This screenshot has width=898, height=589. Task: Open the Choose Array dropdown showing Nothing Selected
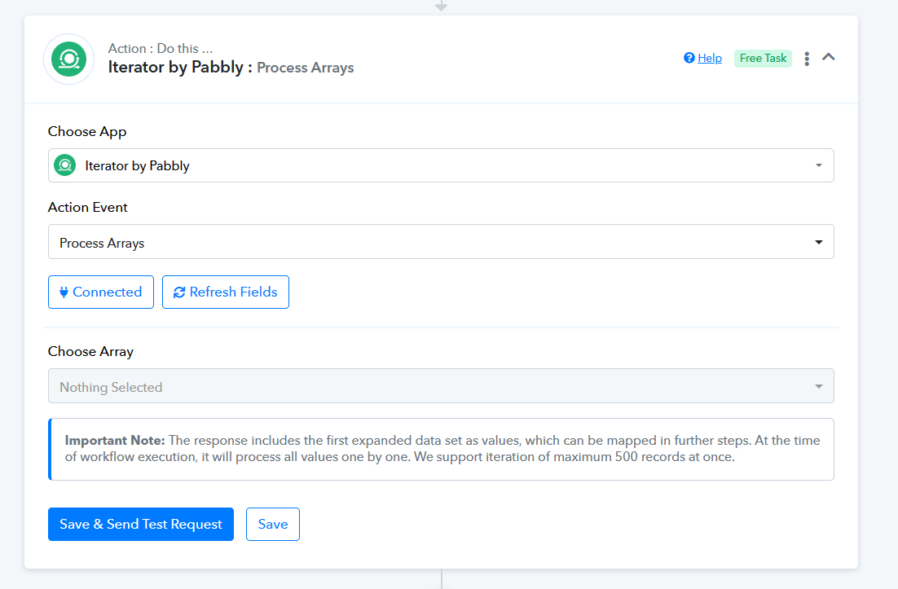[x=440, y=386]
